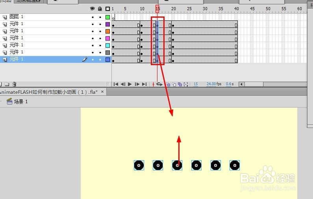Enable onion skin outlines
This screenshot has height=199, width=313.
point(174,84)
